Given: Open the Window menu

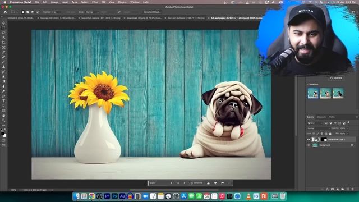Looking at the screenshot, I should 135,2.
